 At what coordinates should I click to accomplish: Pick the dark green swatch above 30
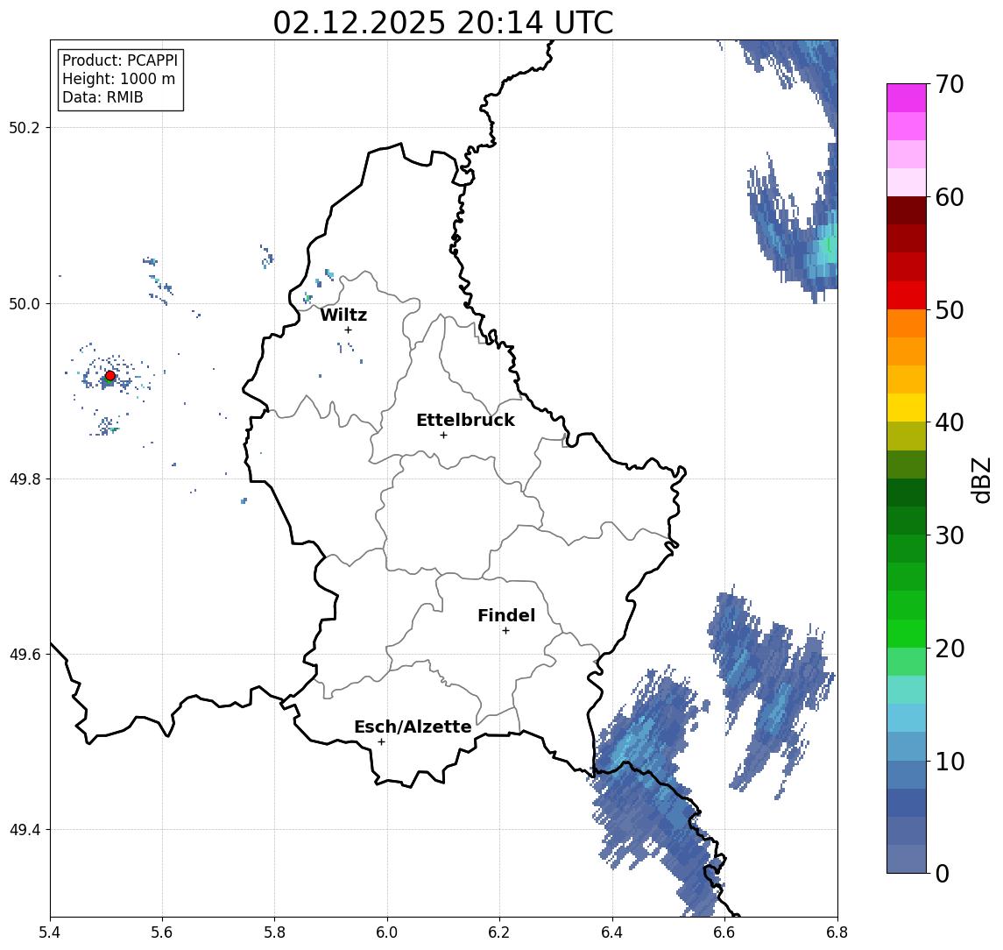coord(907,521)
